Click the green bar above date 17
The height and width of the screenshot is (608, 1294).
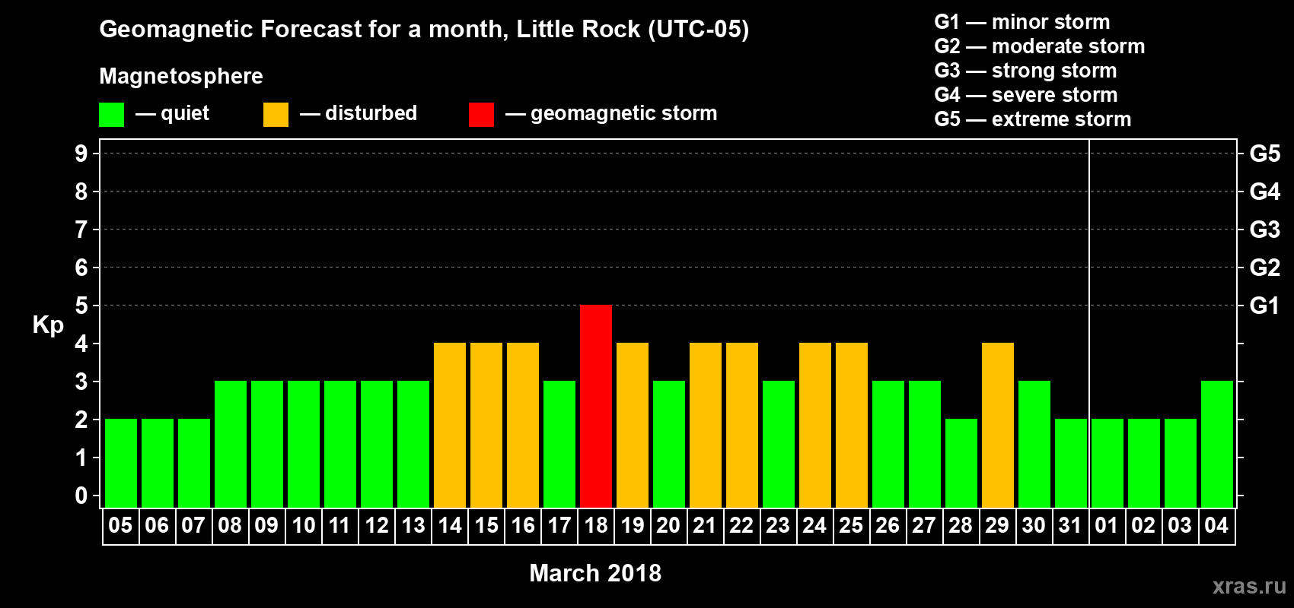click(559, 444)
